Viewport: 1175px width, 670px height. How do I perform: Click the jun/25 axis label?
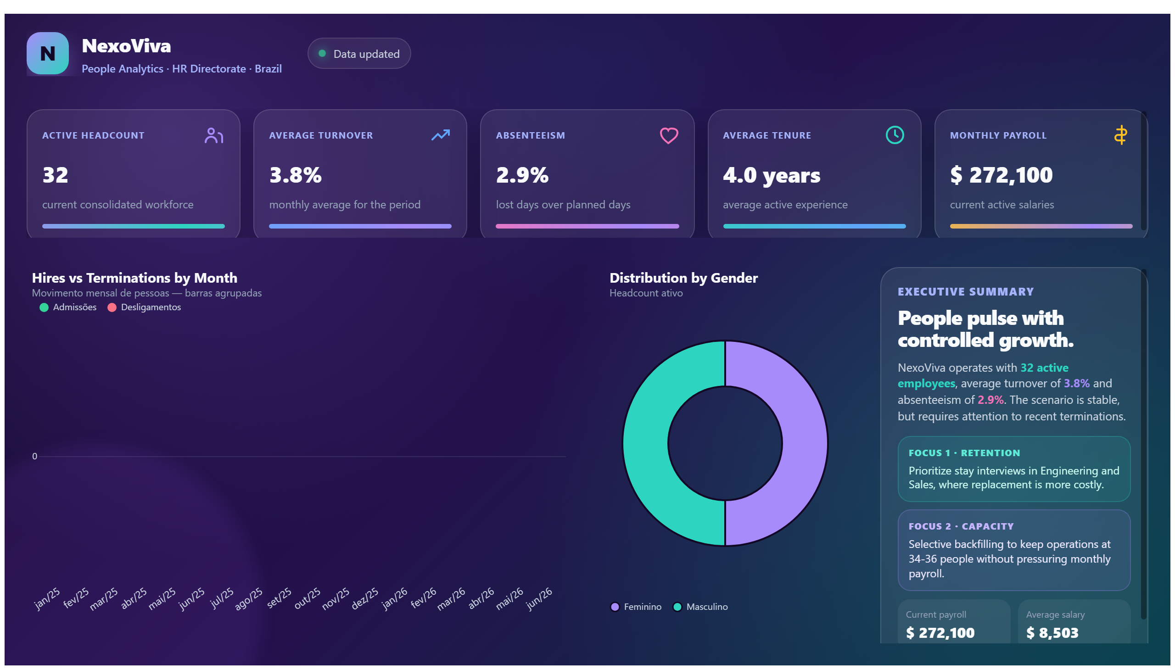pos(191,598)
